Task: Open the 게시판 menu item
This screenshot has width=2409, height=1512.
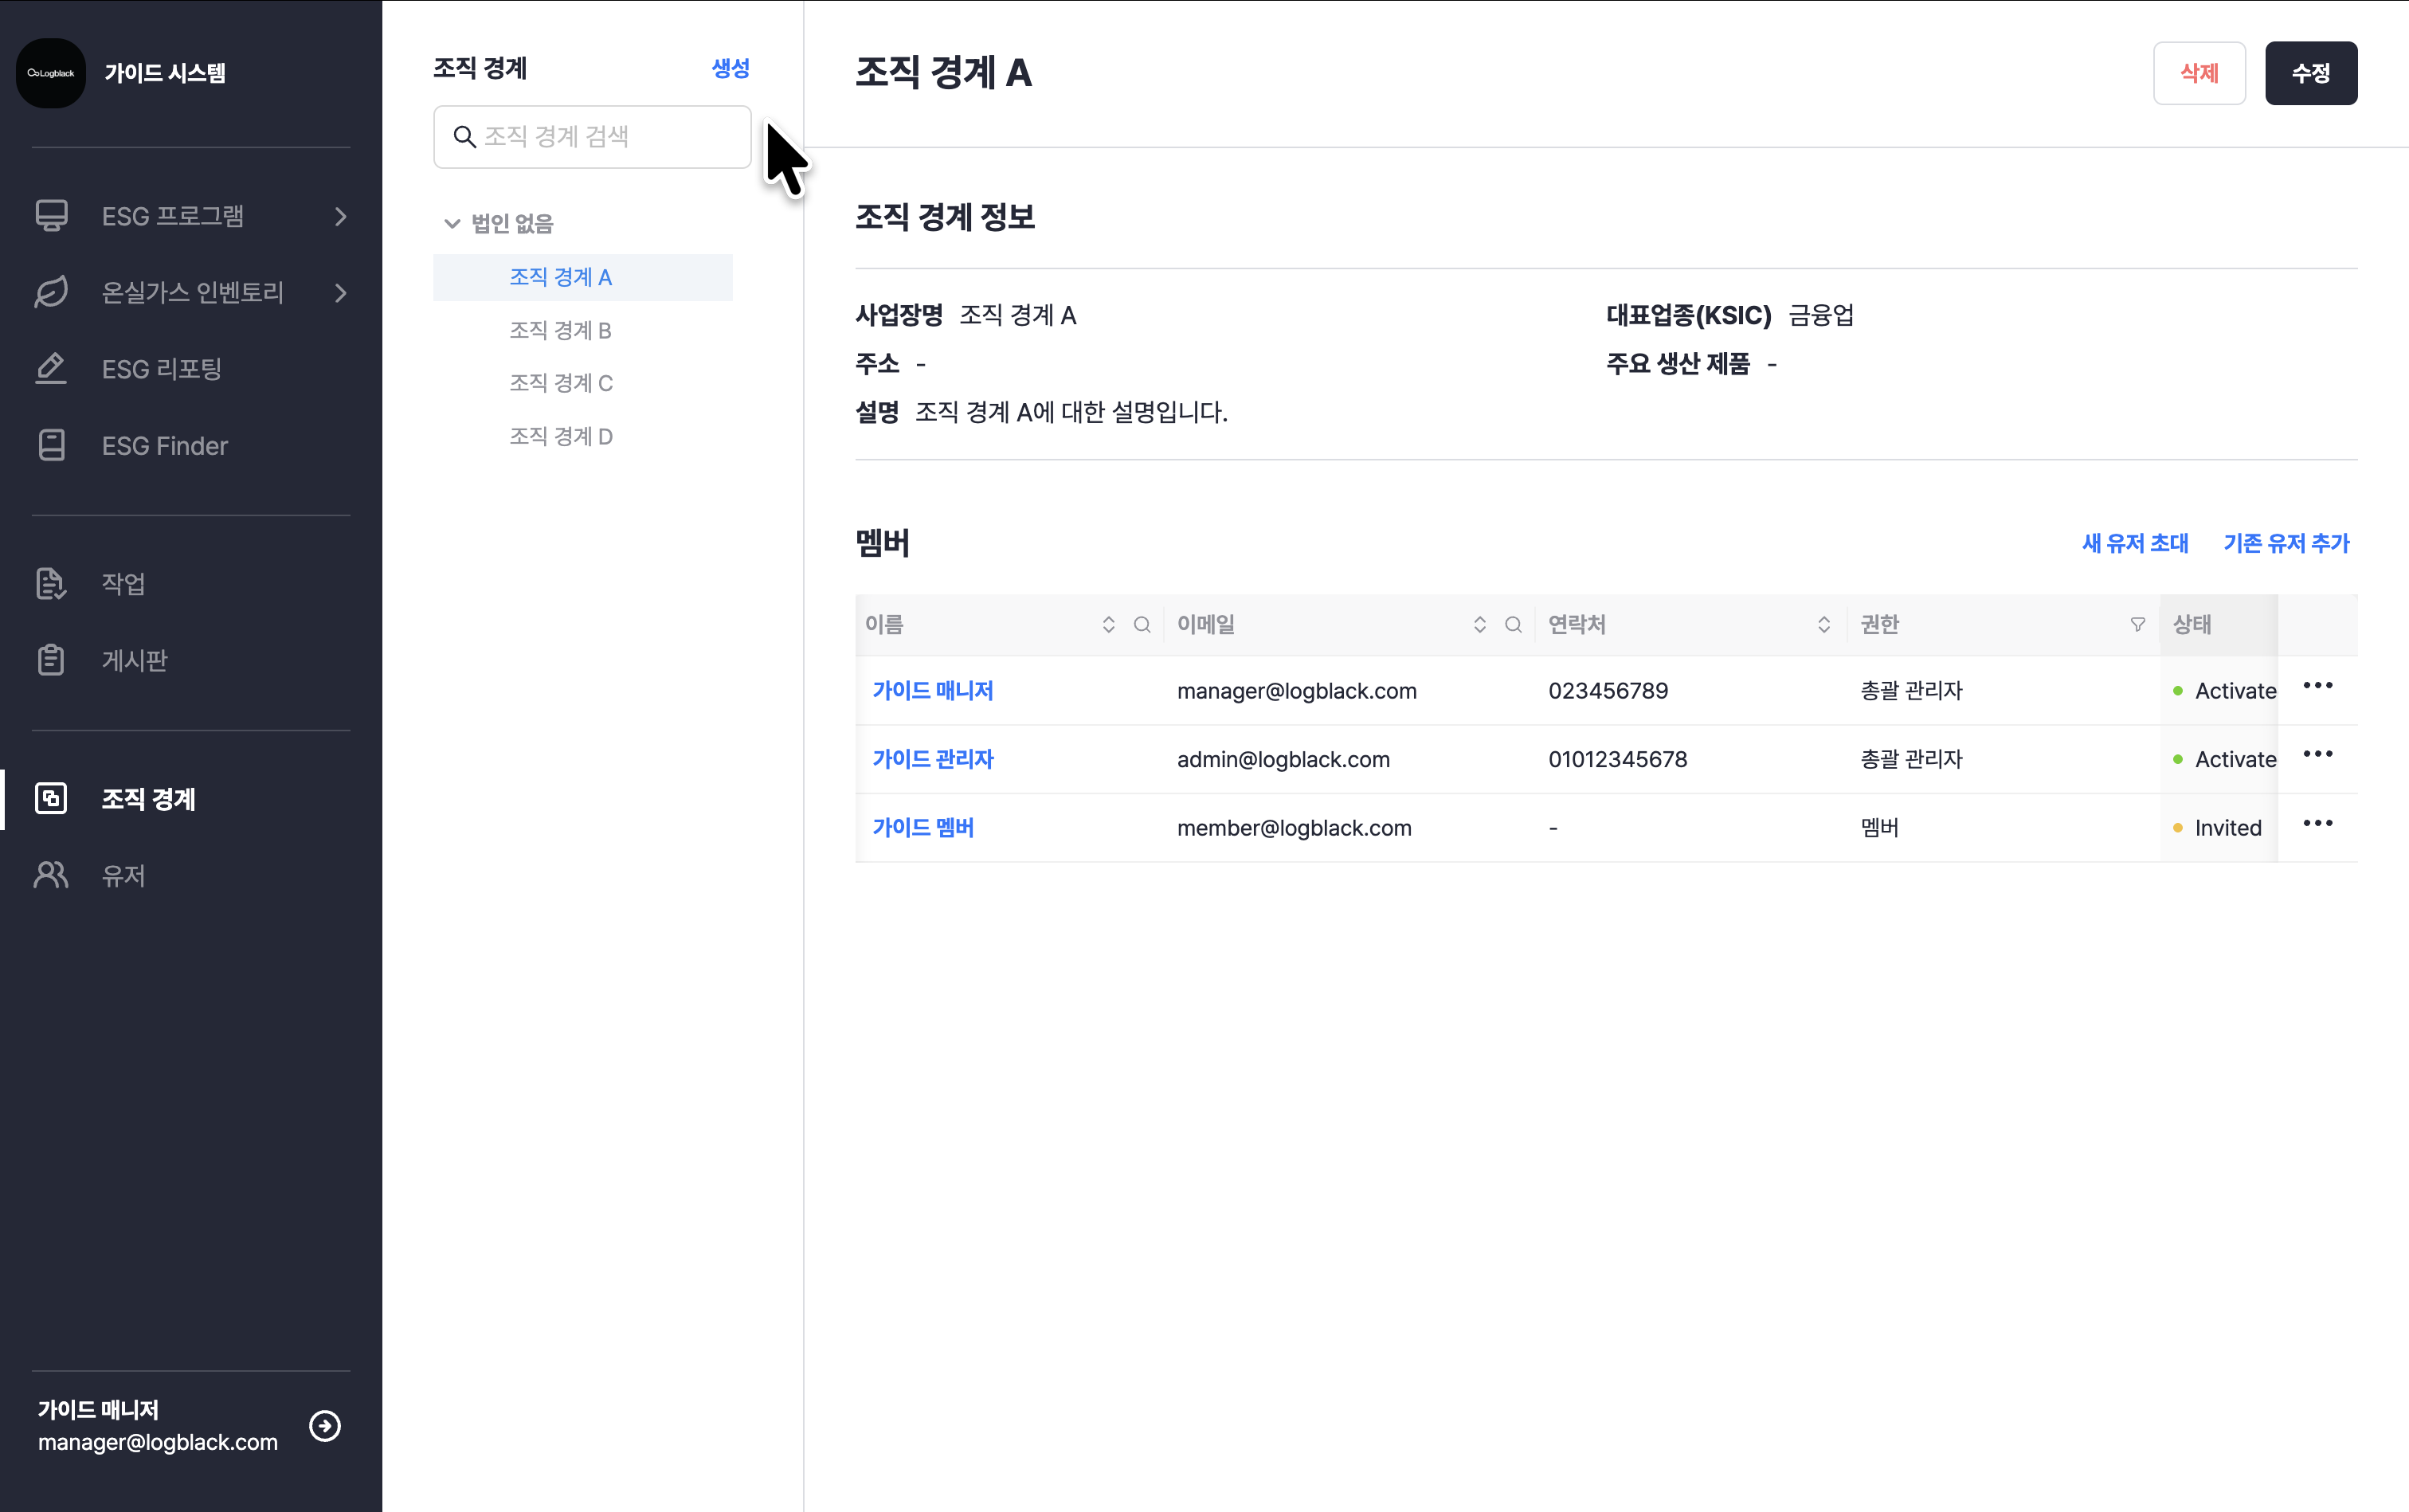Action: click(134, 660)
